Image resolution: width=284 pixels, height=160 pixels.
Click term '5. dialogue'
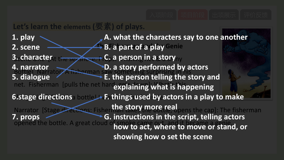(x=31, y=77)
